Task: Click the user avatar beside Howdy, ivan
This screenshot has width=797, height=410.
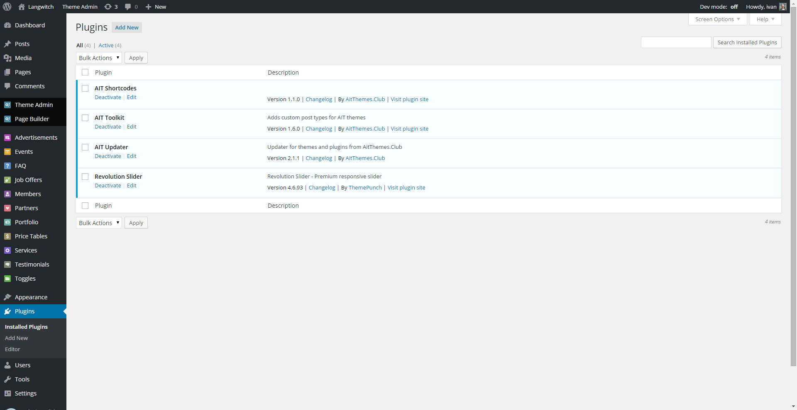Action: (x=783, y=7)
